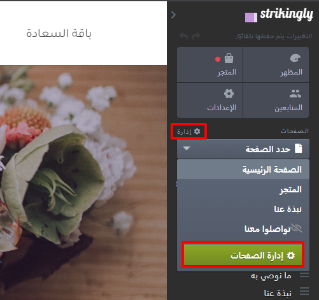Click the drag handle beside ما نوصي به
Image resolution: width=319 pixels, height=300 pixels.
click(x=304, y=275)
